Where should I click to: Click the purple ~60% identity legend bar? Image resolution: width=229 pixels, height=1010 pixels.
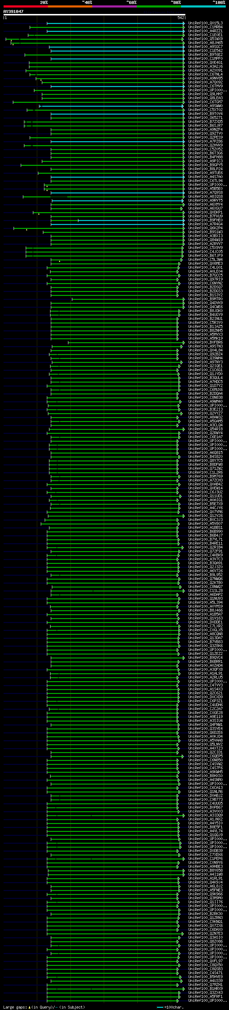[114, 6]
